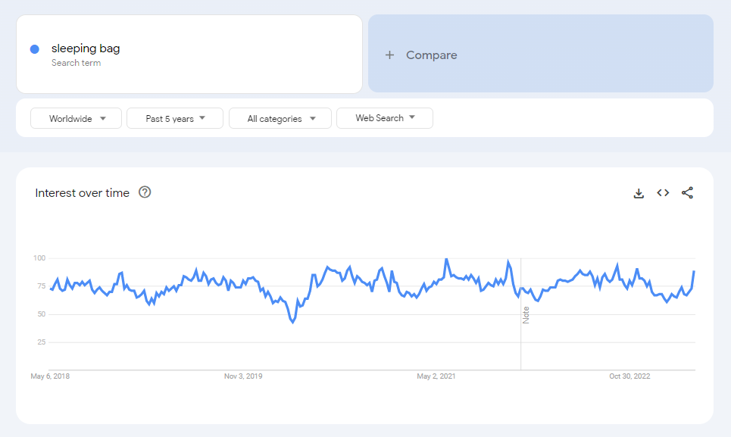
Task: Click the Oct 30, 2022 axis label
Action: click(x=629, y=375)
